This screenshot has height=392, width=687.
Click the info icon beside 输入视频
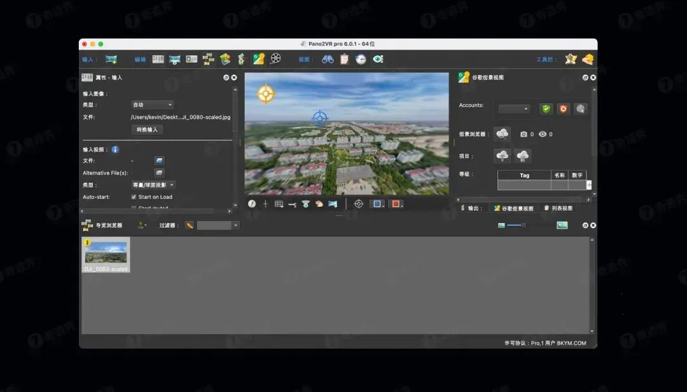pos(115,150)
